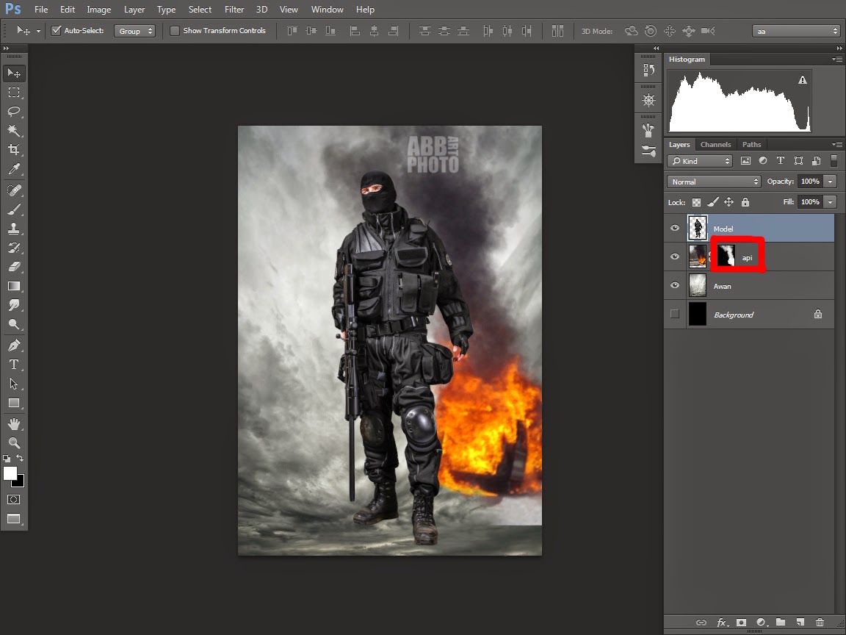Enable Show Transform Controls checkbox
The image size is (846, 635).
(x=175, y=31)
